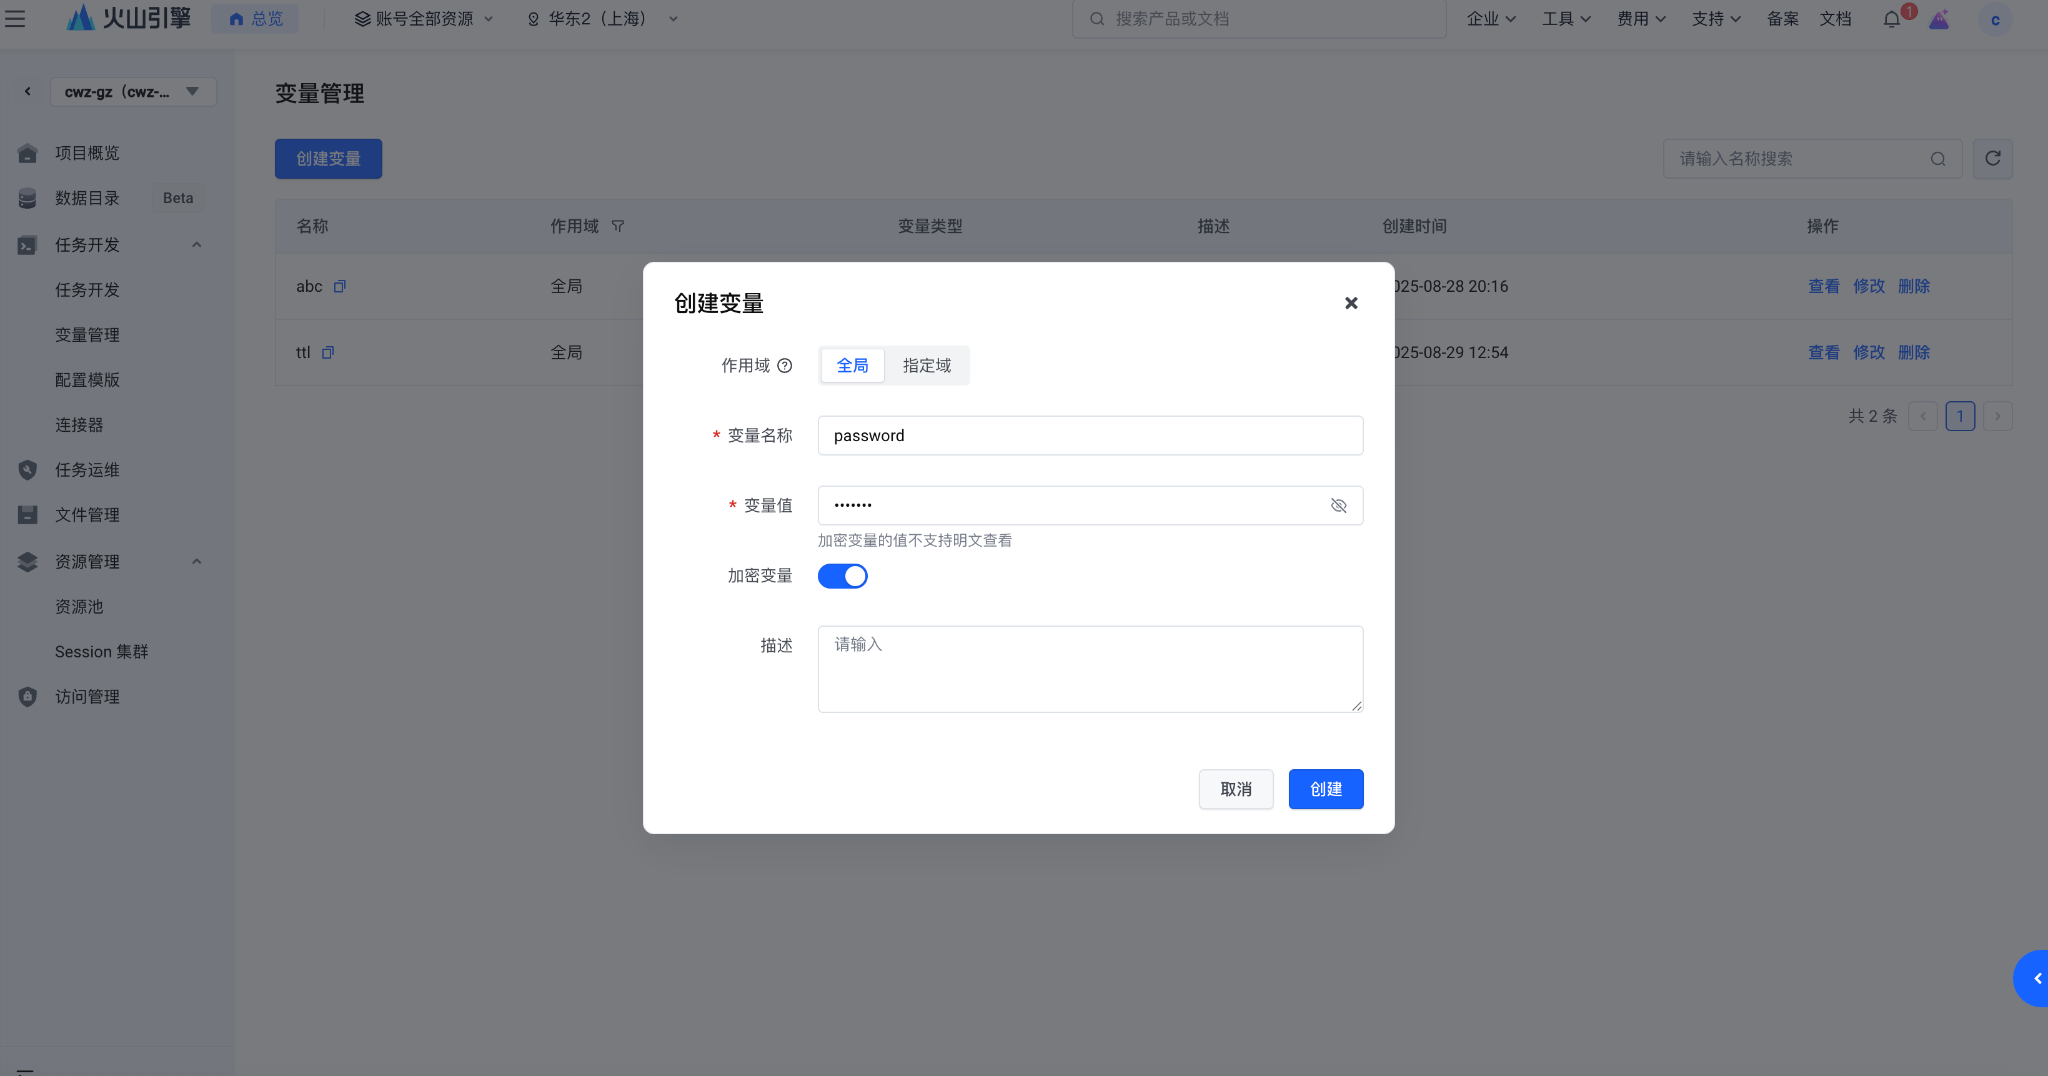Click the 创建 confirm button
The height and width of the screenshot is (1076, 2048).
click(x=1325, y=789)
